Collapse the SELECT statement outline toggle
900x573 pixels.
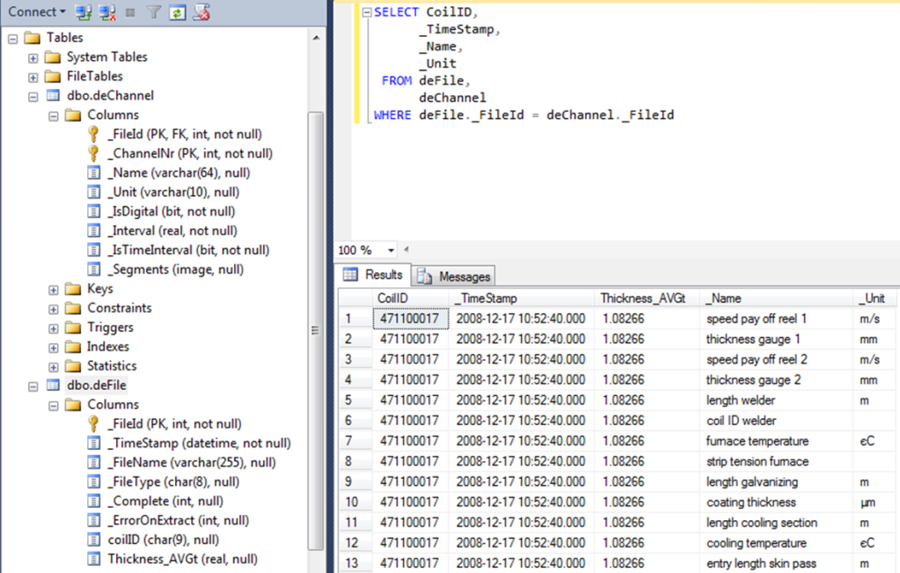point(367,12)
